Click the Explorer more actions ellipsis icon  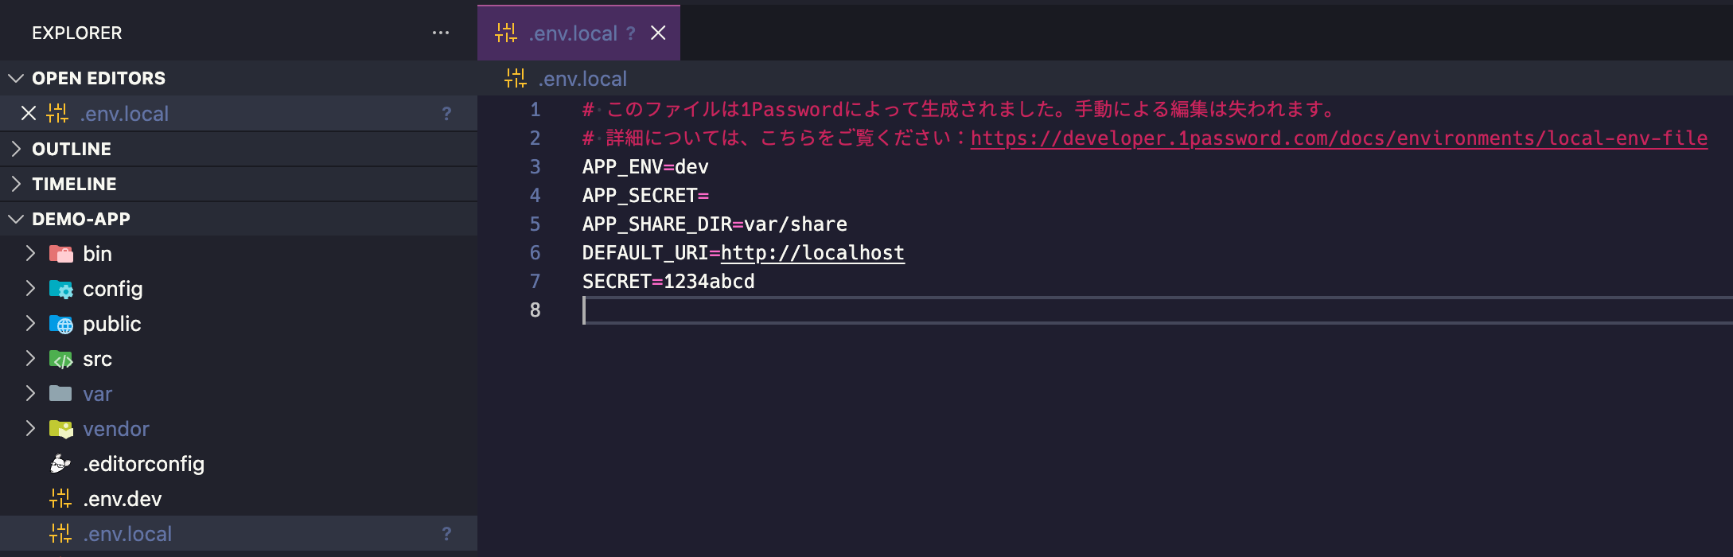440,33
